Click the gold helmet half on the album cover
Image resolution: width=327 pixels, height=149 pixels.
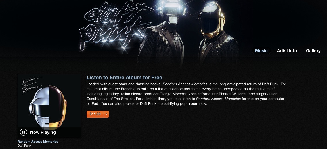click(58, 105)
